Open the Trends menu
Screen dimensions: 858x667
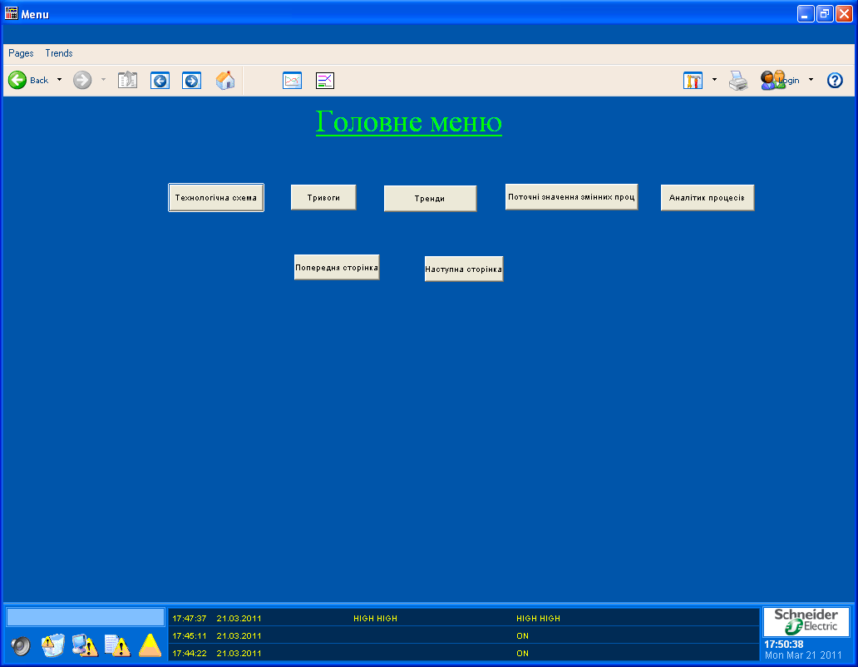pyautogui.click(x=59, y=53)
